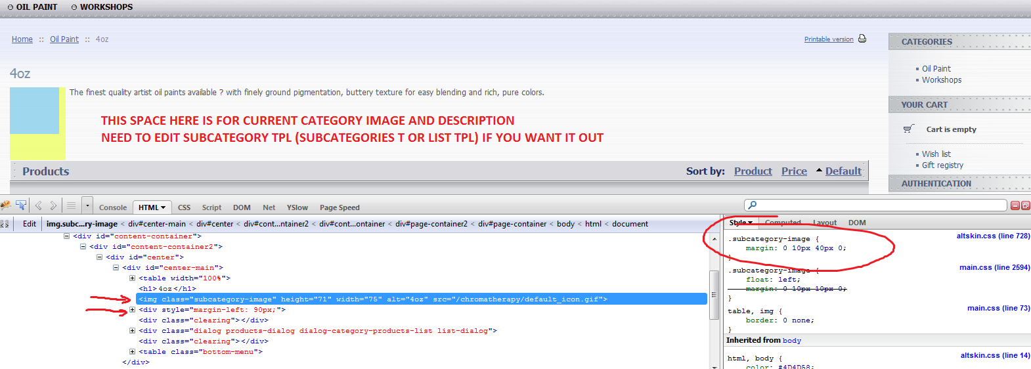
Task: Open Oil Paint in Categories sidebar
Action: [x=936, y=69]
